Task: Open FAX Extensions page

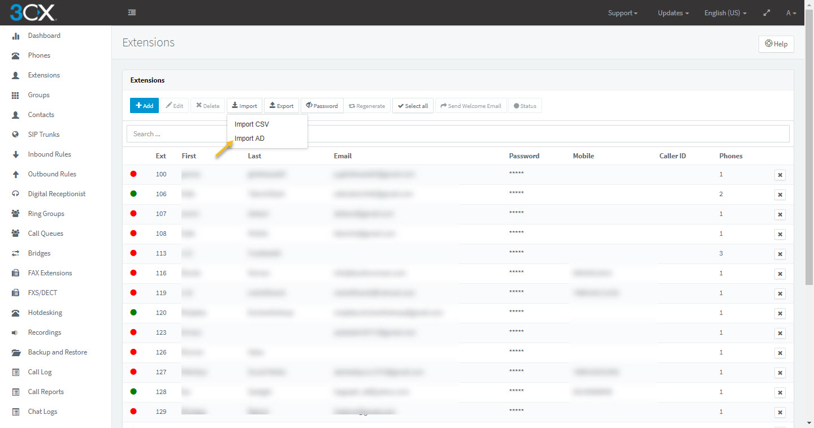Action: (50, 273)
